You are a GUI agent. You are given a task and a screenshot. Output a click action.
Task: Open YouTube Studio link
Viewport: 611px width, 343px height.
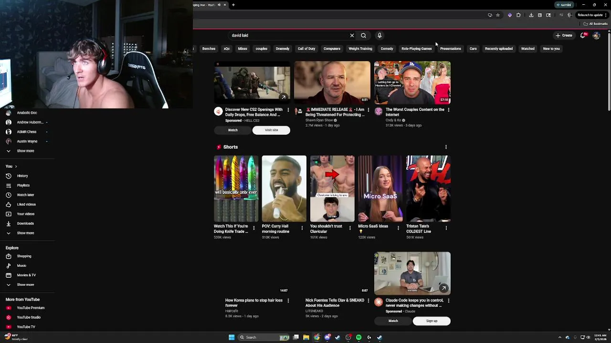pyautogui.click(x=29, y=317)
